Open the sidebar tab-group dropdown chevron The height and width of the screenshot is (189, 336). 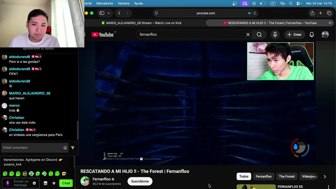pyautogui.click(x=108, y=13)
